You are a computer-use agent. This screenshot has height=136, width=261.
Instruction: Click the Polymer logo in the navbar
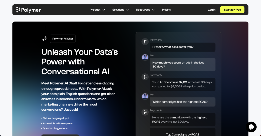[28, 10]
